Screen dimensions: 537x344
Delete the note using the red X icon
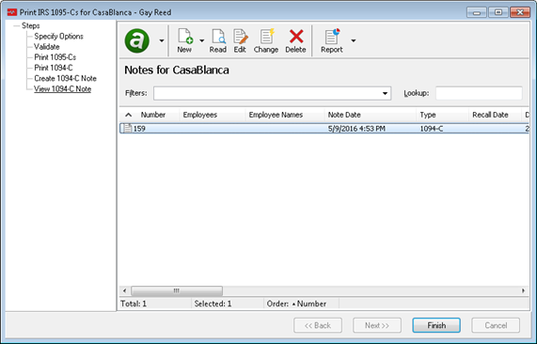(x=295, y=40)
